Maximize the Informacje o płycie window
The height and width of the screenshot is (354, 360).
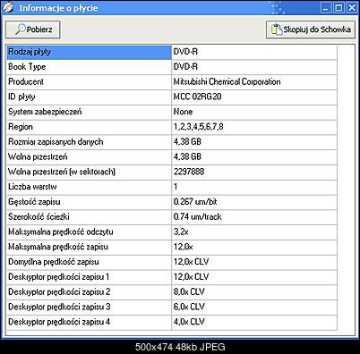(x=339, y=7)
